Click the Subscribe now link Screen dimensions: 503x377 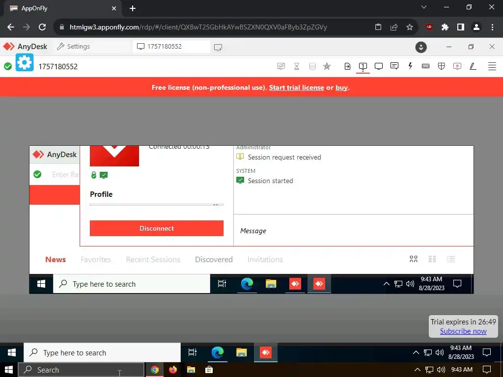pos(463,331)
